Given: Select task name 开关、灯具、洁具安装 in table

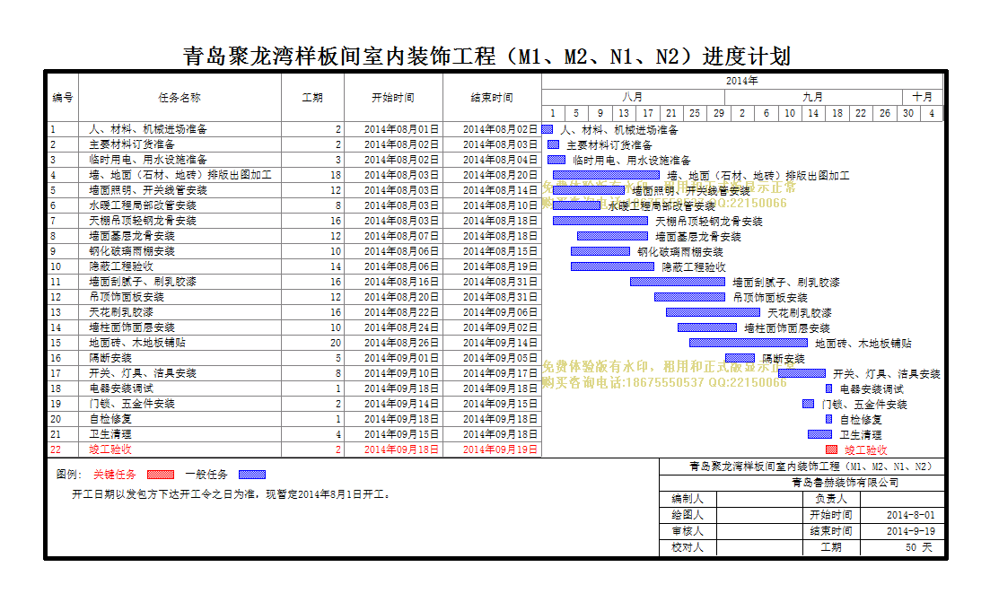Looking at the screenshot, I should pos(143,373).
